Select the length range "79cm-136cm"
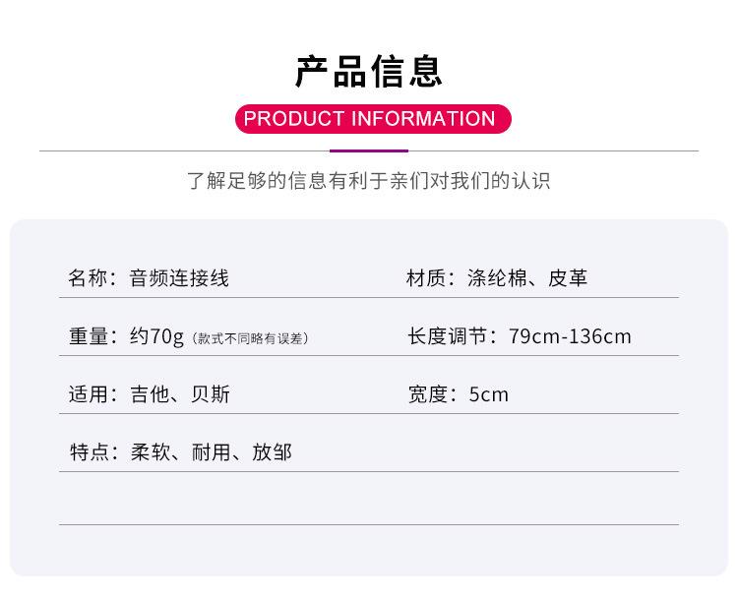The width and height of the screenshot is (738, 600). (x=571, y=336)
